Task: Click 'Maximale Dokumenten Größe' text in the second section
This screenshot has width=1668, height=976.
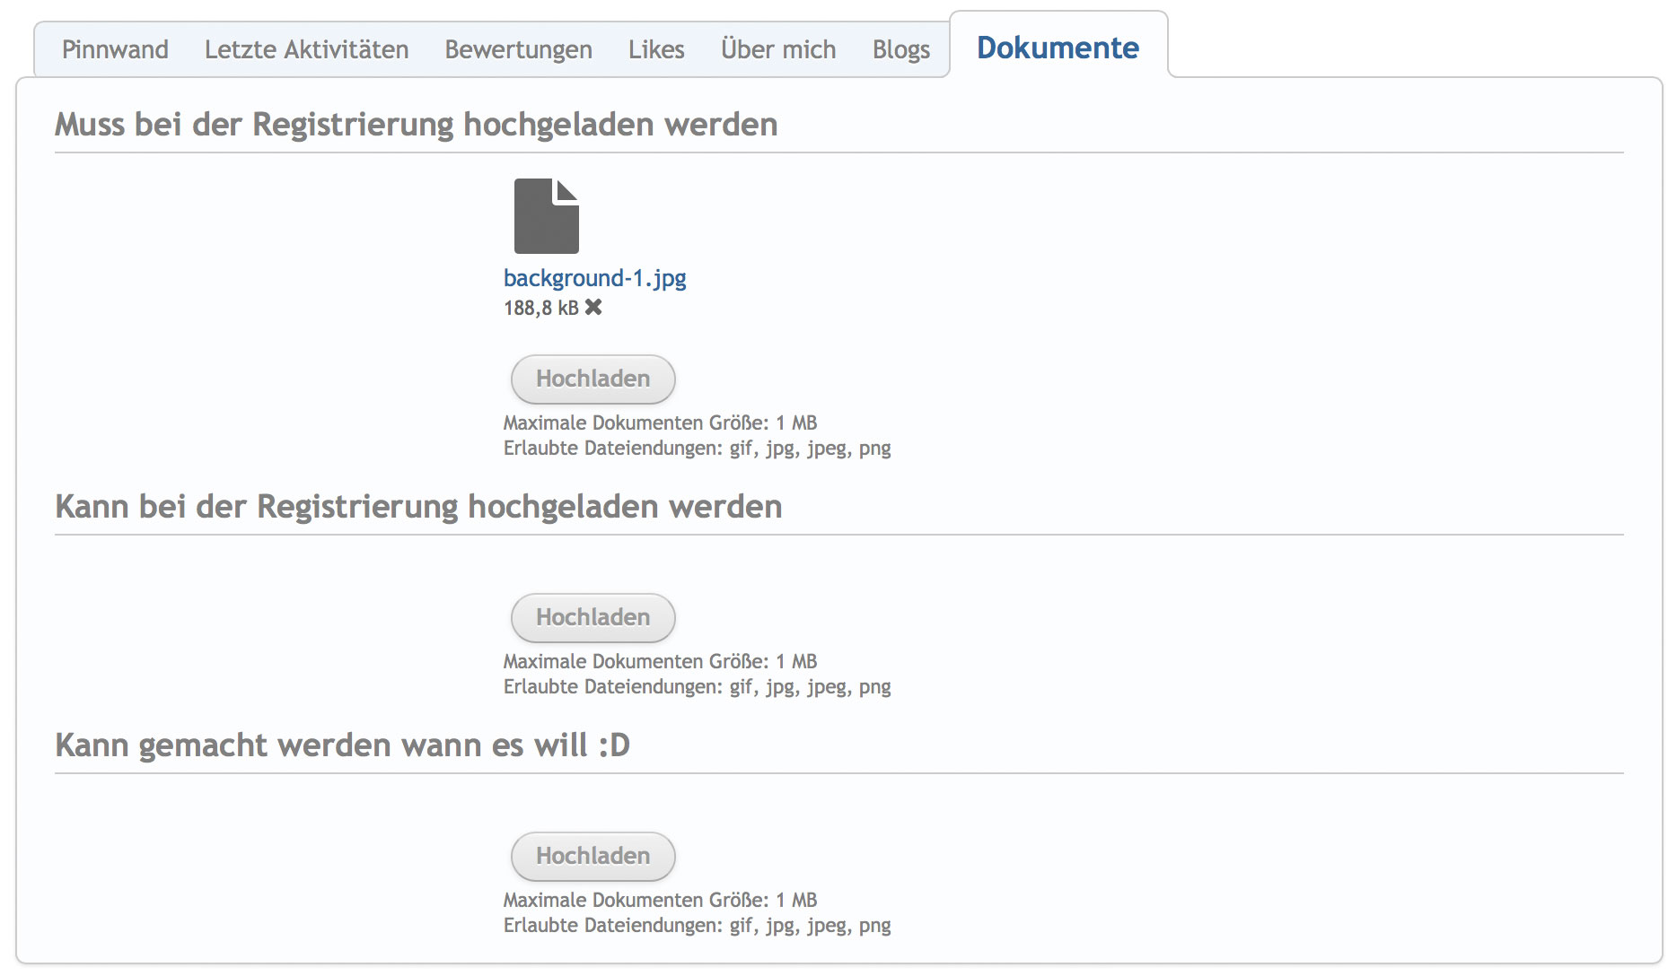Action: point(660,661)
